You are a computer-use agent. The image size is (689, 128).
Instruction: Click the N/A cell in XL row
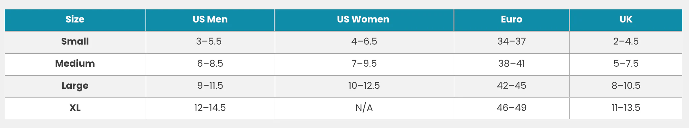point(364,108)
